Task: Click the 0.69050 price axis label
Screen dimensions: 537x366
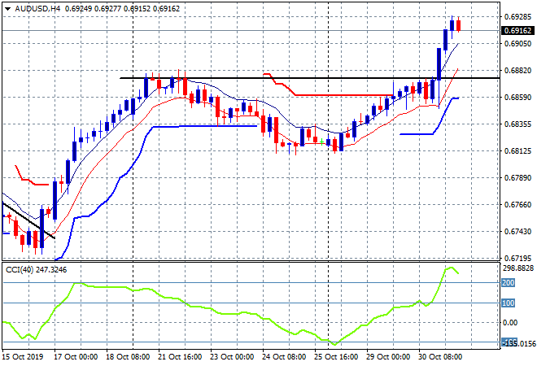Action: pyautogui.click(x=517, y=43)
